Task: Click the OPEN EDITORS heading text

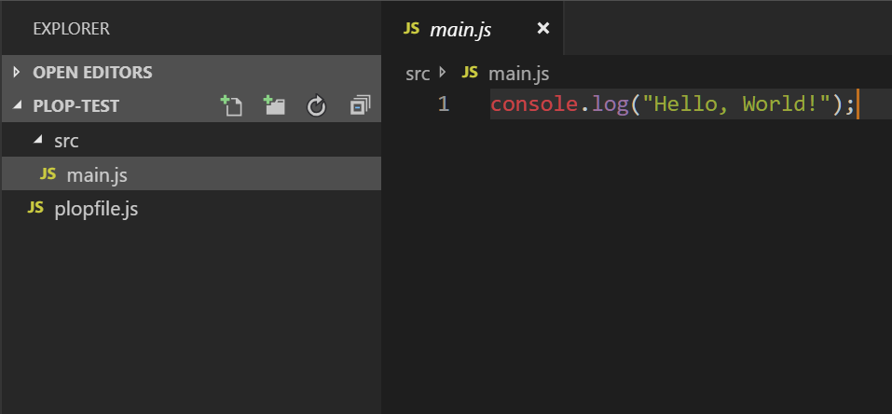Action: click(x=92, y=73)
